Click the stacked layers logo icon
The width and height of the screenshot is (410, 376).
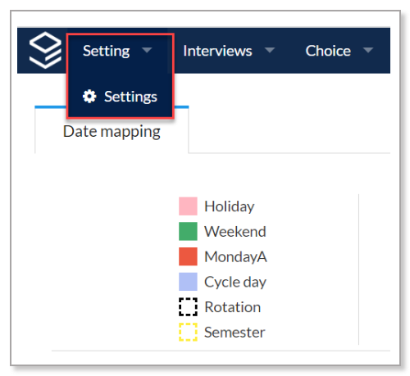click(45, 50)
